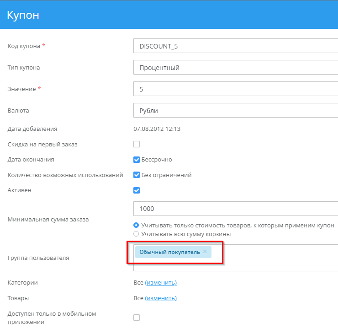Remove the 'Обычный покупатель' tag with its x
Viewport: 338px width, 334px height.
click(x=205, y=252)
